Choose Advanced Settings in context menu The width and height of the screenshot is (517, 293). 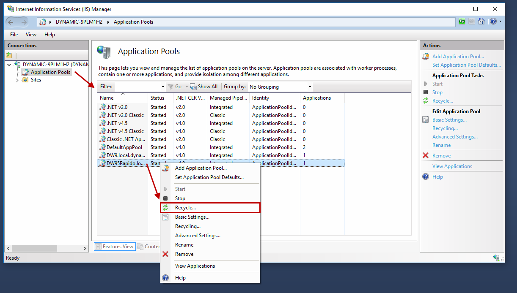198,236
